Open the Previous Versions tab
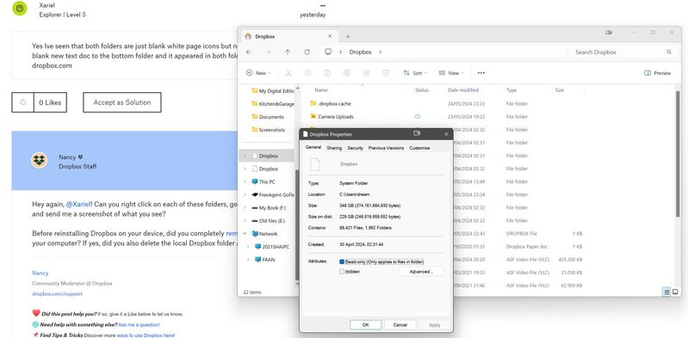 (x=386, y=148)
